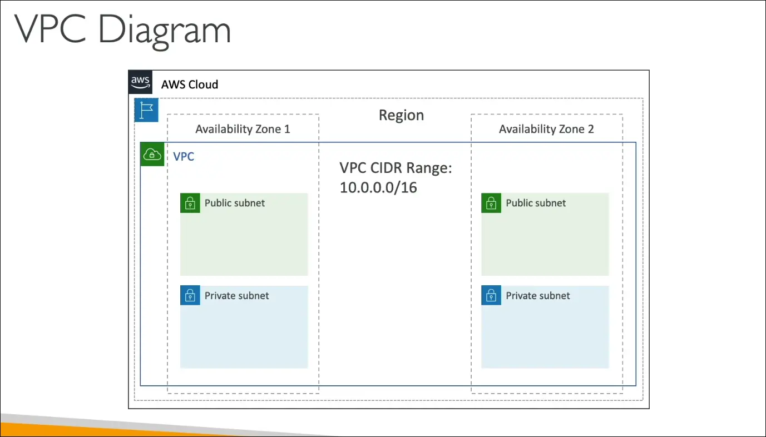The height and width of the screenshot is (437, 766).
Task: Click the AWS logo icon
Action: (x=140, y=82)
